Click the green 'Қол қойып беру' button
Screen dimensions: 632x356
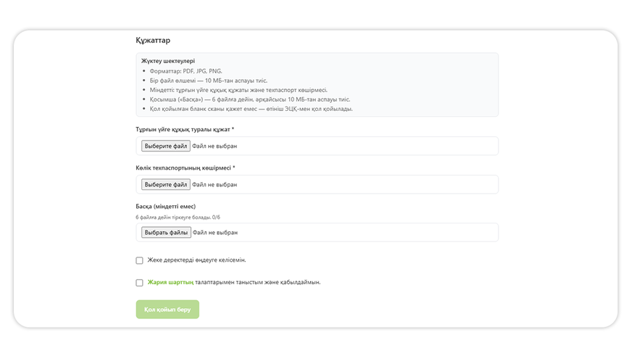pyautogui.click(x=167, y=309)
